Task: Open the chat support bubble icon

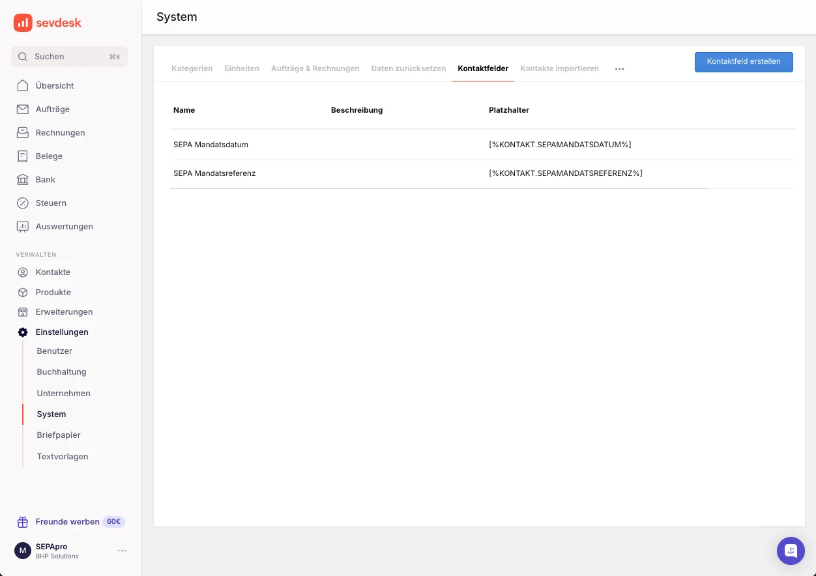Action: (791, 551)
